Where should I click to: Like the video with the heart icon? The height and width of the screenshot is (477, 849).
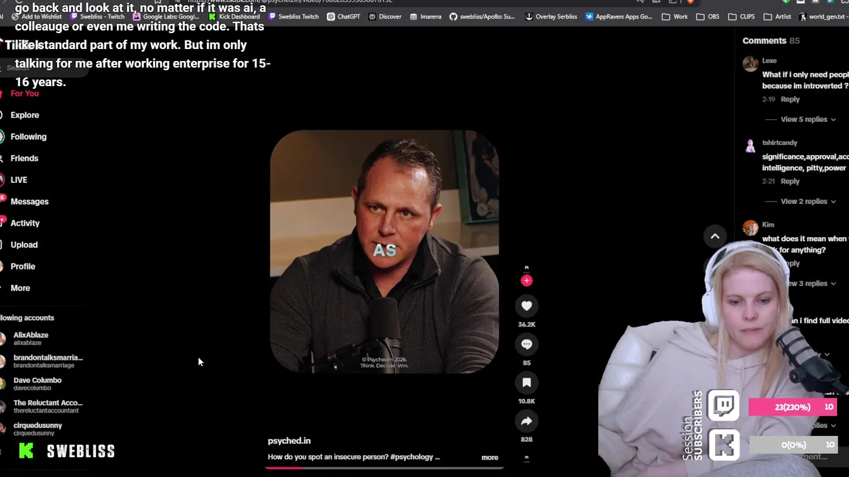(527, 306)
